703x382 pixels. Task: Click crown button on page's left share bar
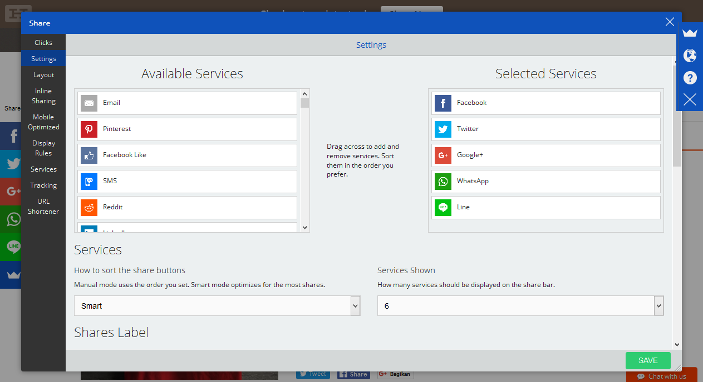(11, 275)
